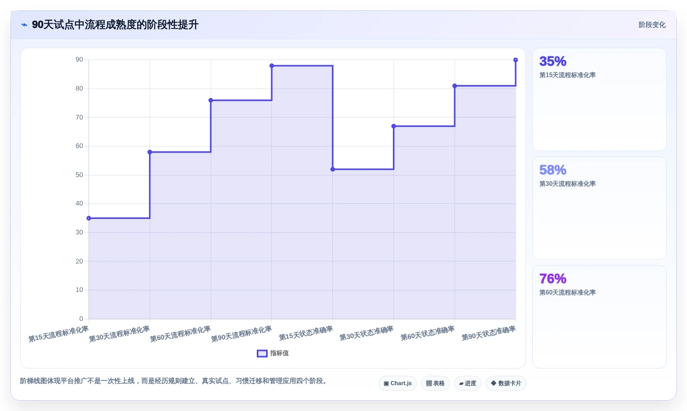Click the lightning icon beside the title
Screen dimensions: 687x411
(24, 25)
